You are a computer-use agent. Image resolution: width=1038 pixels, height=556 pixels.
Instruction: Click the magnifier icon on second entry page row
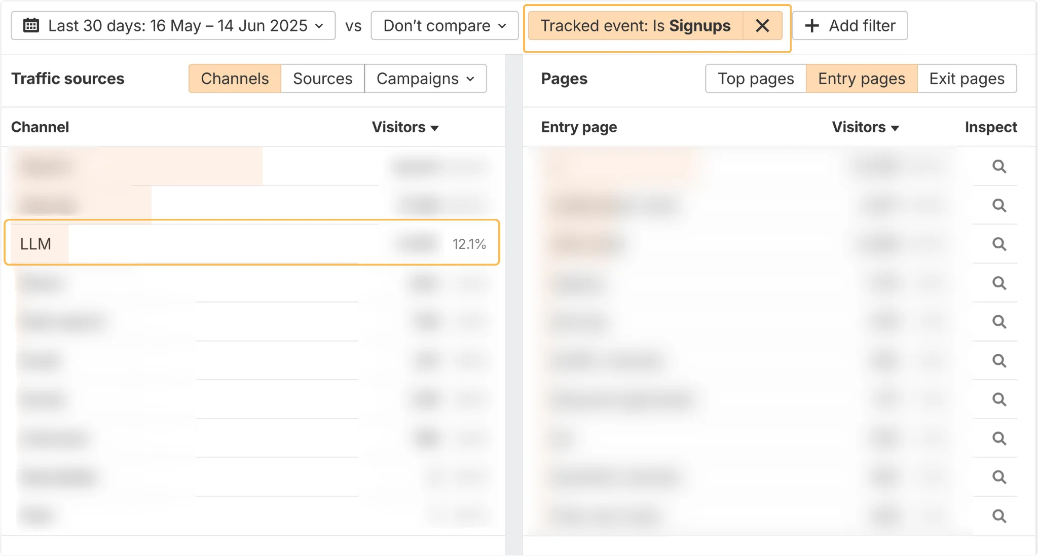tap(999, 205)
